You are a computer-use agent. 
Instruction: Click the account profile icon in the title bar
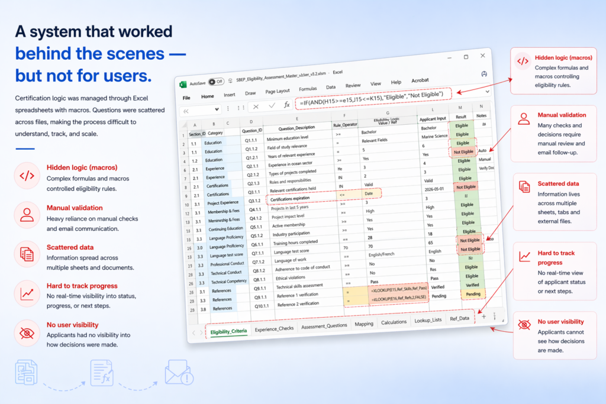[x=483, y=74]
